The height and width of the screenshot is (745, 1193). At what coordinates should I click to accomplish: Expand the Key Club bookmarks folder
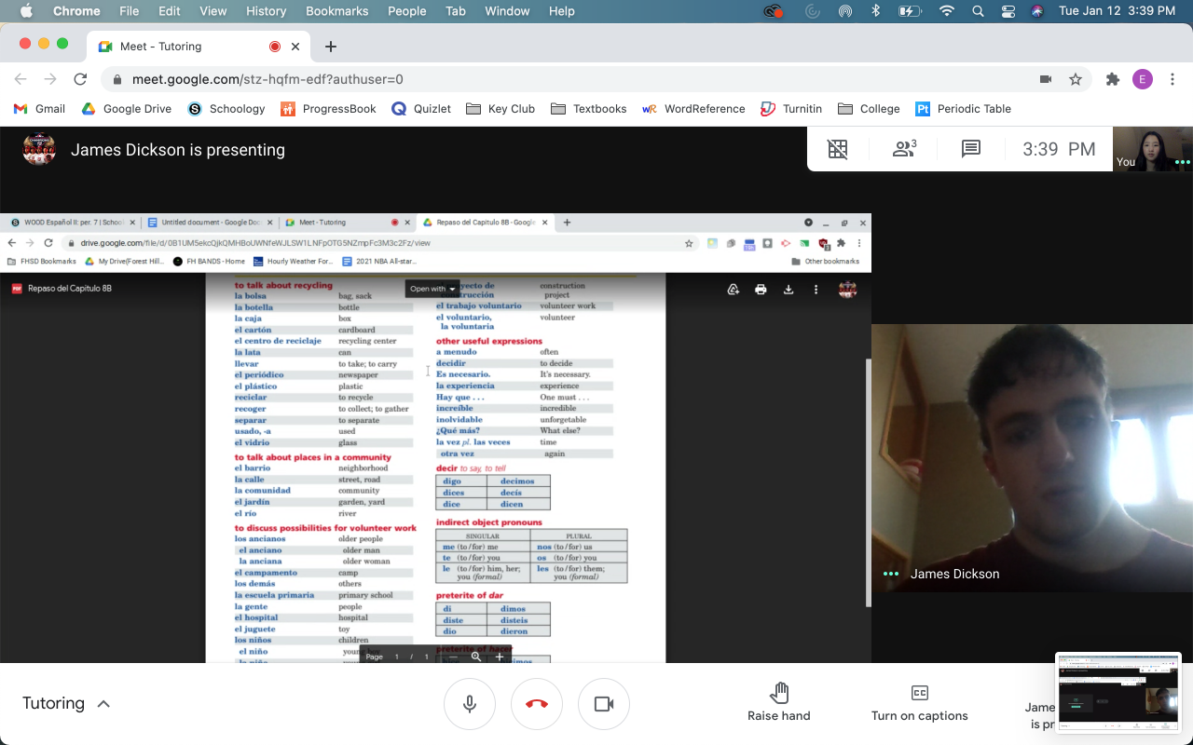(501, 109)
